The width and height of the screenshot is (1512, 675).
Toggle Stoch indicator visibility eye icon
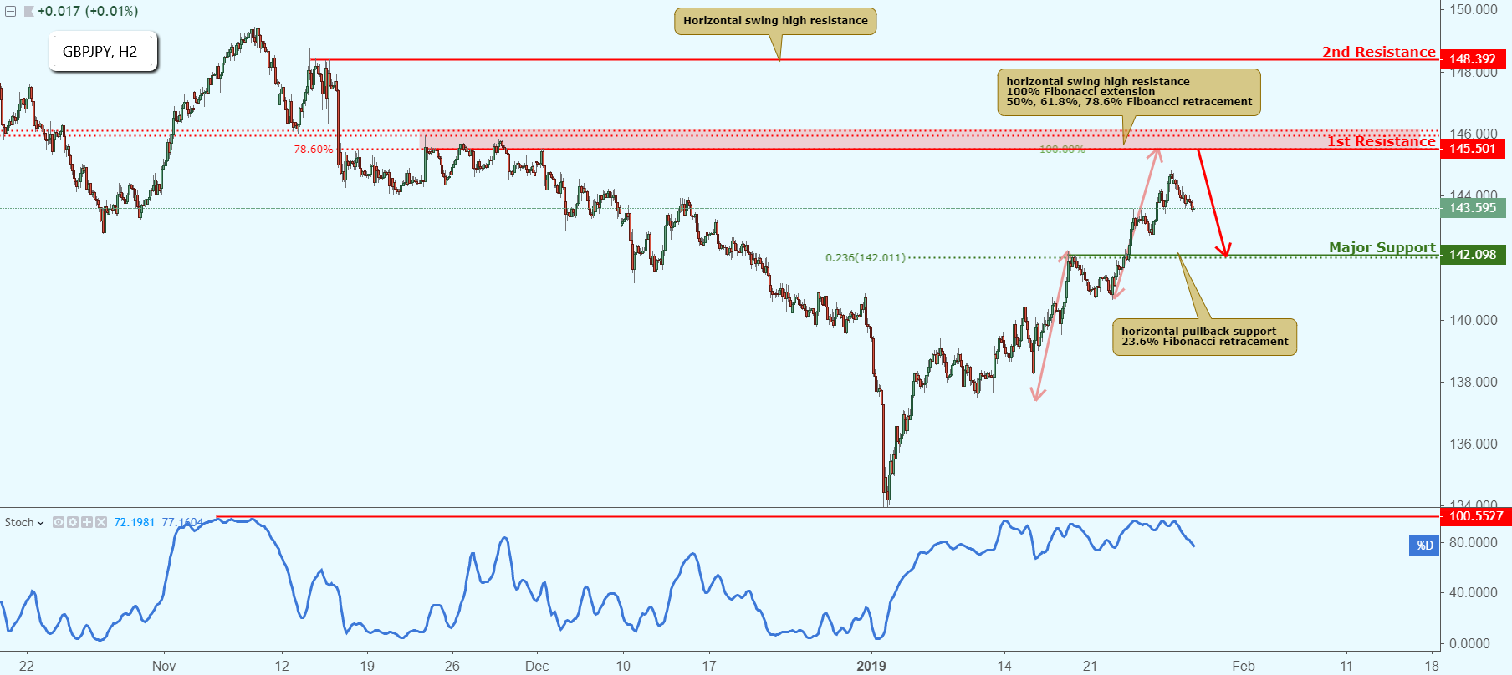(x=59, y=522)
